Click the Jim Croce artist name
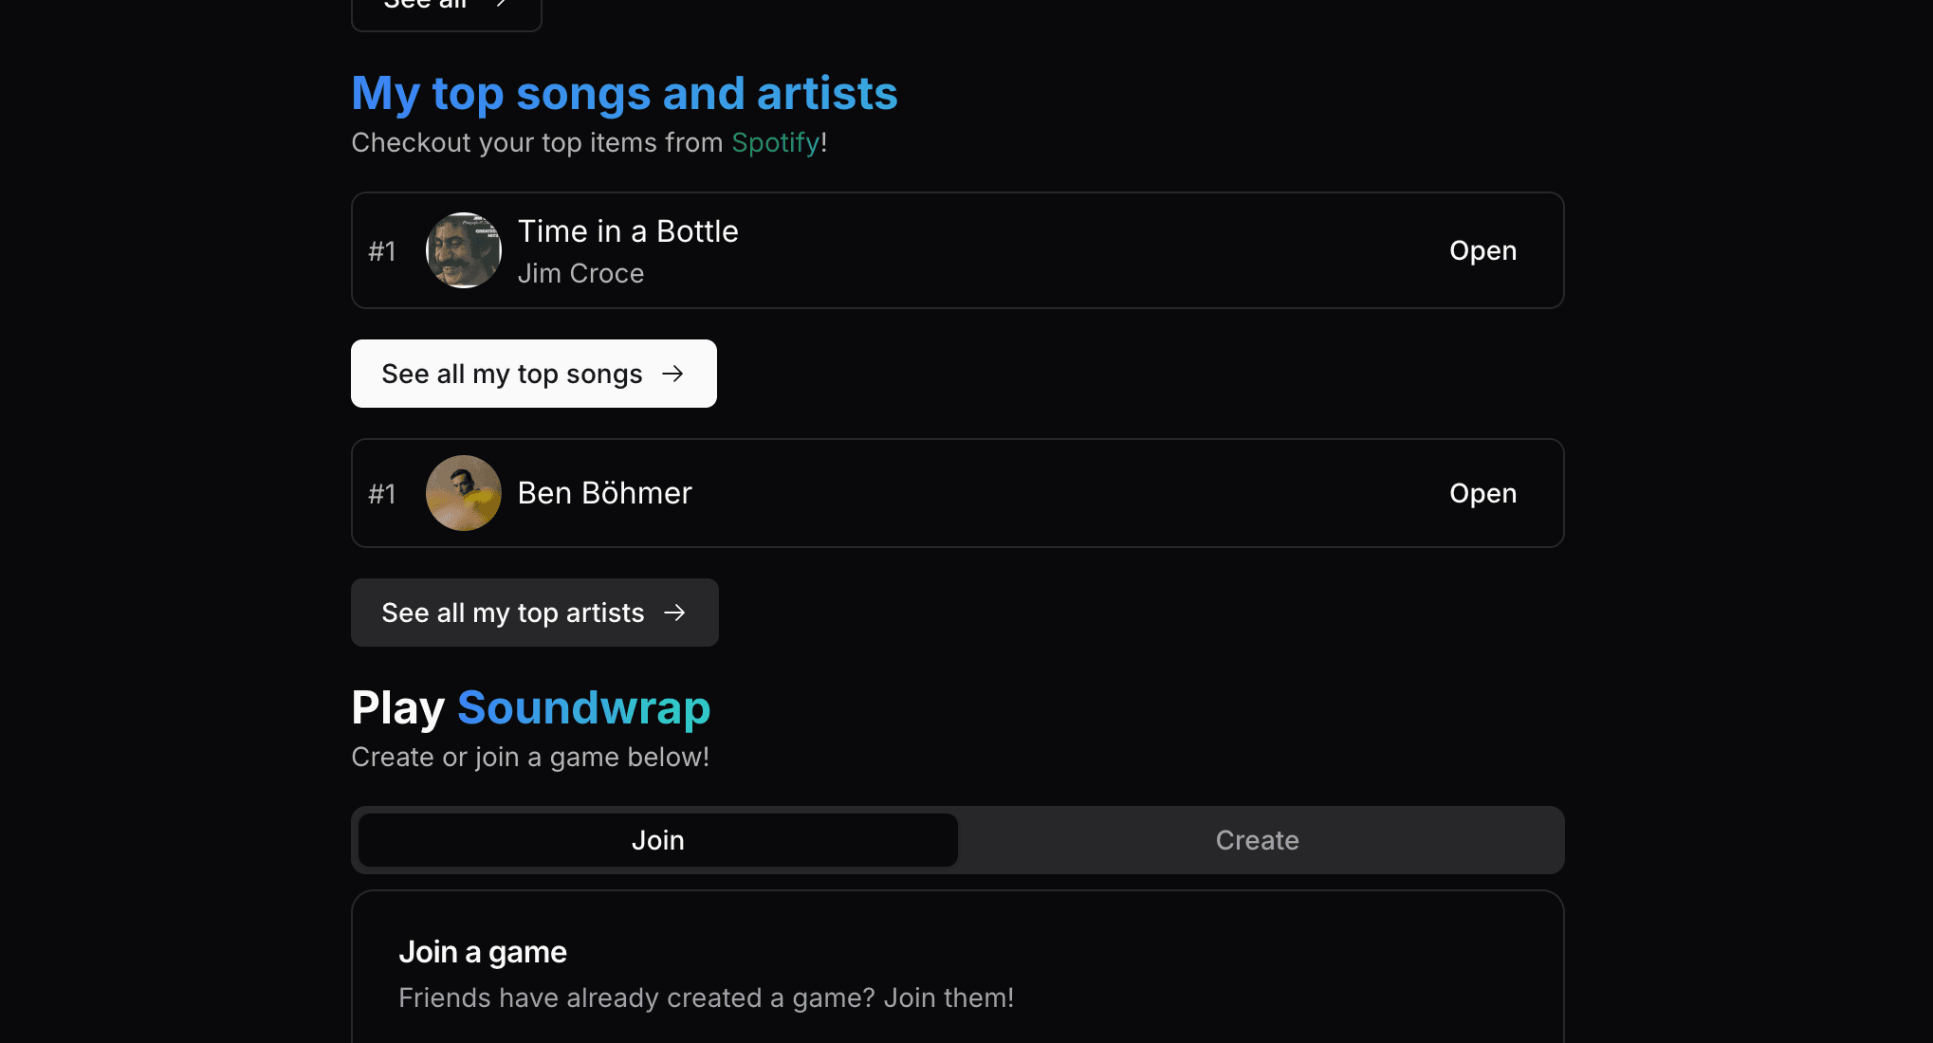1933x1043 pixels. coord(580,273)
